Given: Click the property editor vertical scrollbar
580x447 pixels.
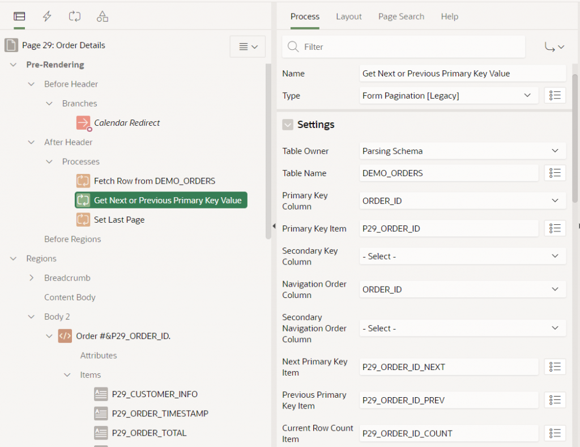Looking at the screenshot, I should click(x=575, y=139).
